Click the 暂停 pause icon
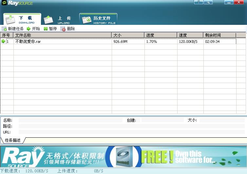The width and height of the screenshot is (247, 174). pos(46,29)
